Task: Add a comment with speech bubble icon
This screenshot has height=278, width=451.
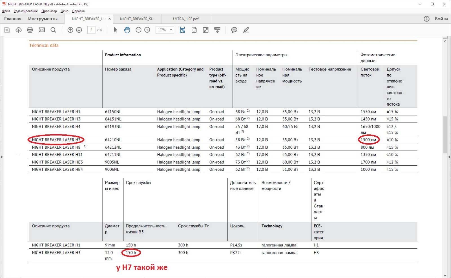Action: coord(234,30)
